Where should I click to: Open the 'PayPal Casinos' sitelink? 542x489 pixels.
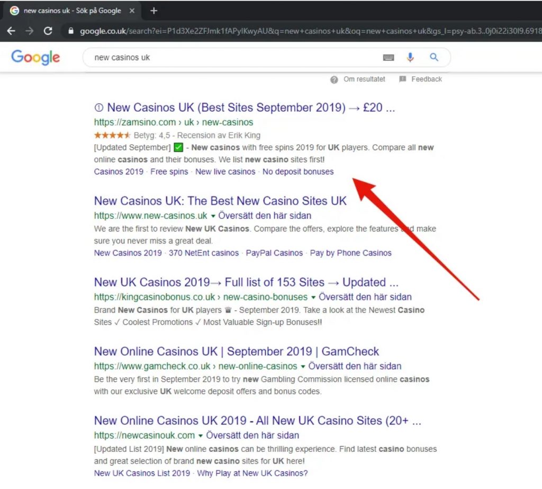(275, 253)
